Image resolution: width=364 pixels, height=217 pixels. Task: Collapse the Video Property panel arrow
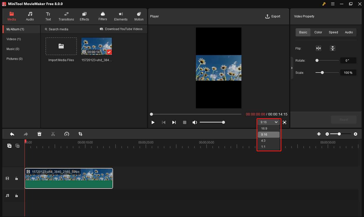coord(292,68)
